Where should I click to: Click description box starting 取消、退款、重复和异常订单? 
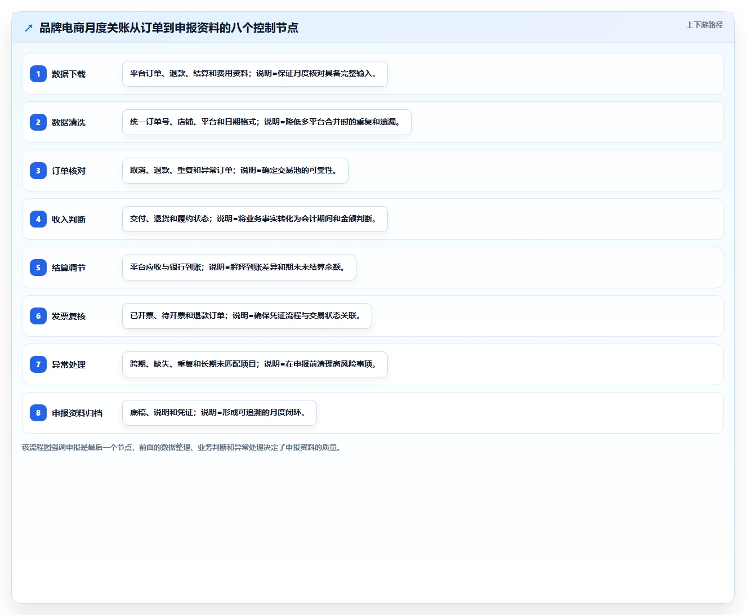click(235, 171)
